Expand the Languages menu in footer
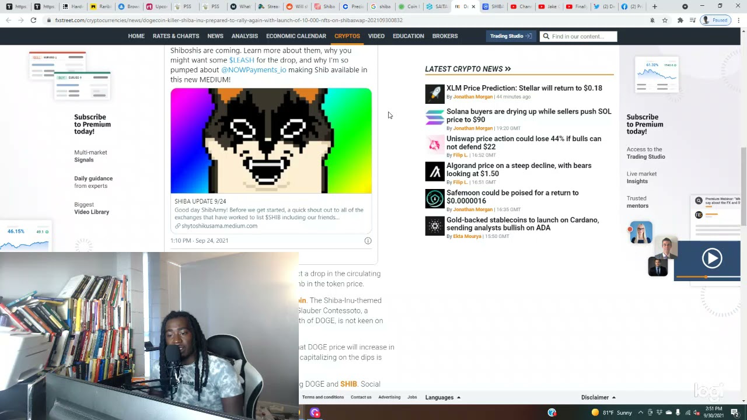The height and width of the screenshot is (420, 747). click(x=443, y=397)
